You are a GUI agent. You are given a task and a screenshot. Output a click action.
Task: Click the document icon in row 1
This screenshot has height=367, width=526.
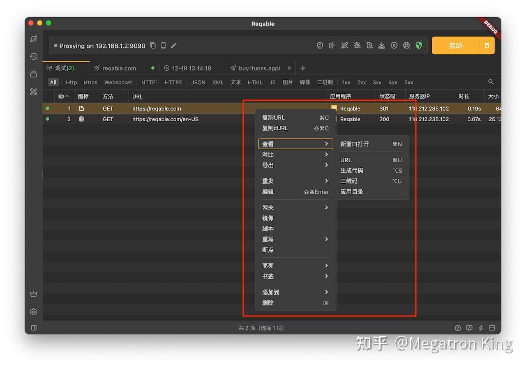[81, 108]
